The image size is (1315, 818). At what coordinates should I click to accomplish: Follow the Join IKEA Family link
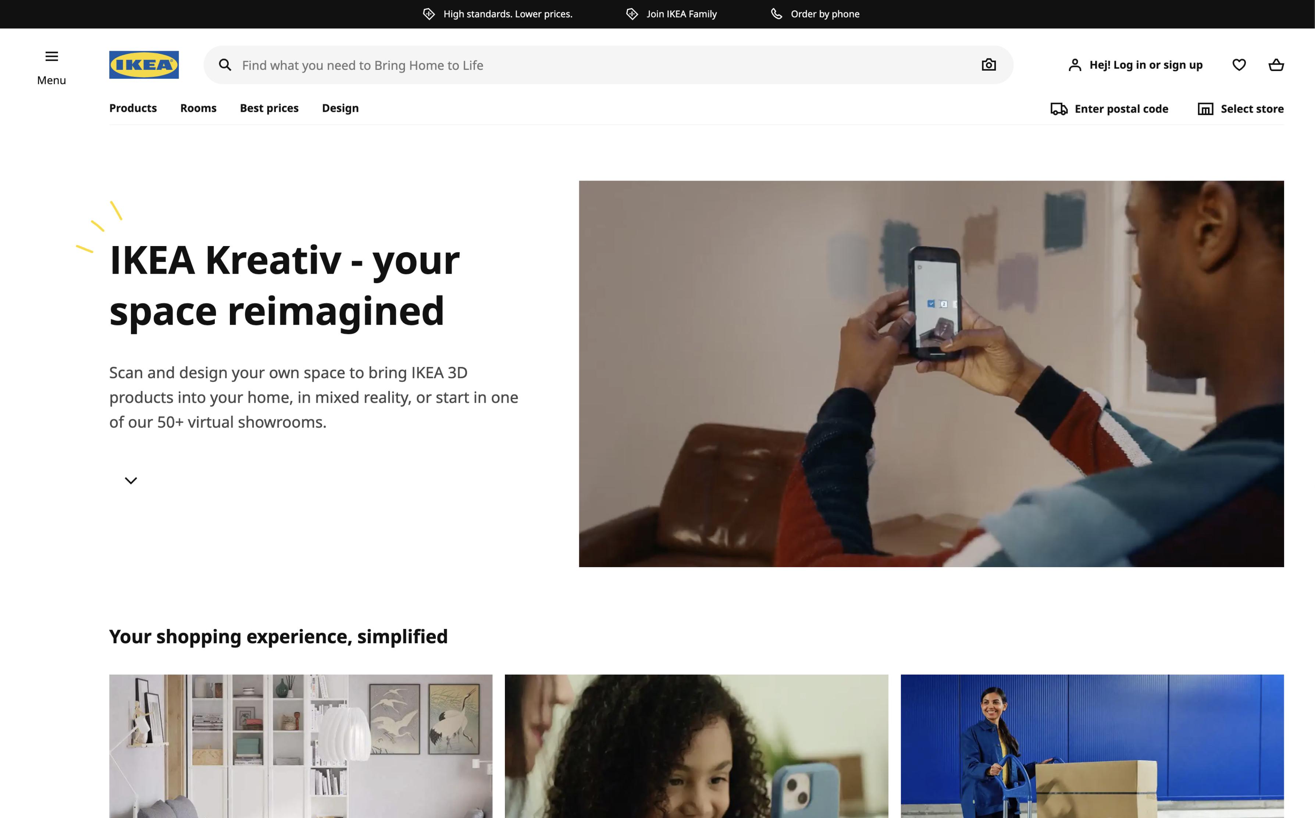681,14
